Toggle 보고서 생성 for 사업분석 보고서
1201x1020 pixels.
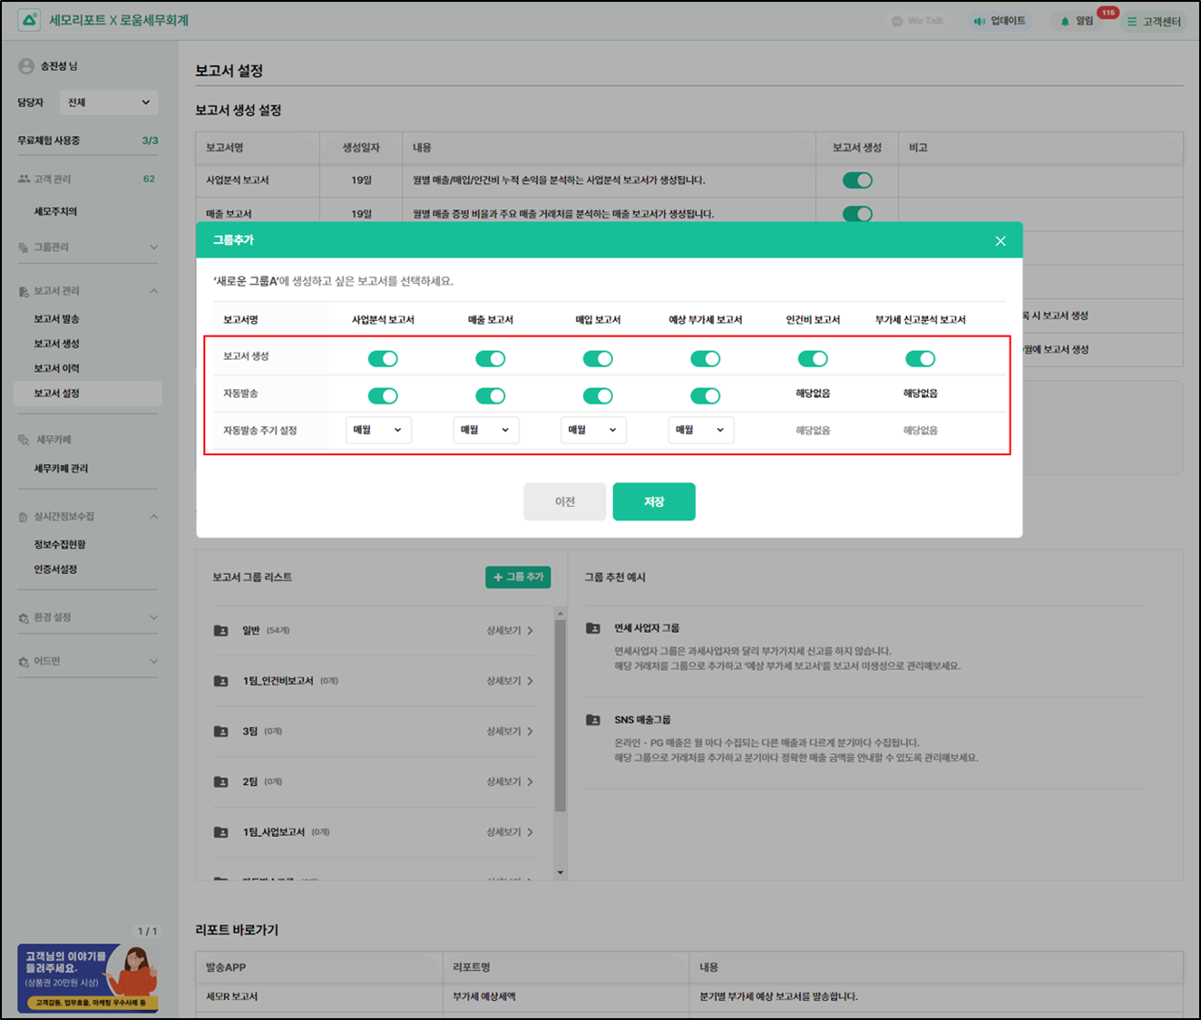pyautogui.click(x=383, y=359)
